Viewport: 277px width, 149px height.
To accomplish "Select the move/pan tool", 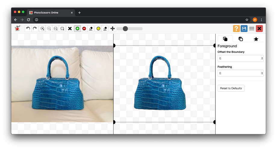I will click(x=113, y=28).
